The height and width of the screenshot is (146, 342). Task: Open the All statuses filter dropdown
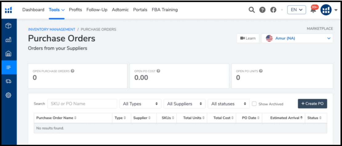click(229, 104)
